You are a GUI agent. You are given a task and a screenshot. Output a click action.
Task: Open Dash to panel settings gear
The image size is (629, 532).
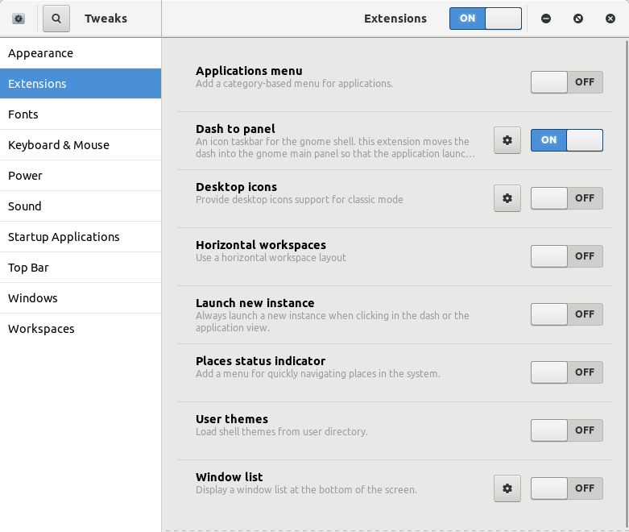[507, 140]
